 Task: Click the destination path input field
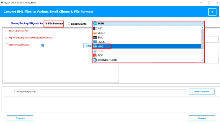(x=100, y=91)
